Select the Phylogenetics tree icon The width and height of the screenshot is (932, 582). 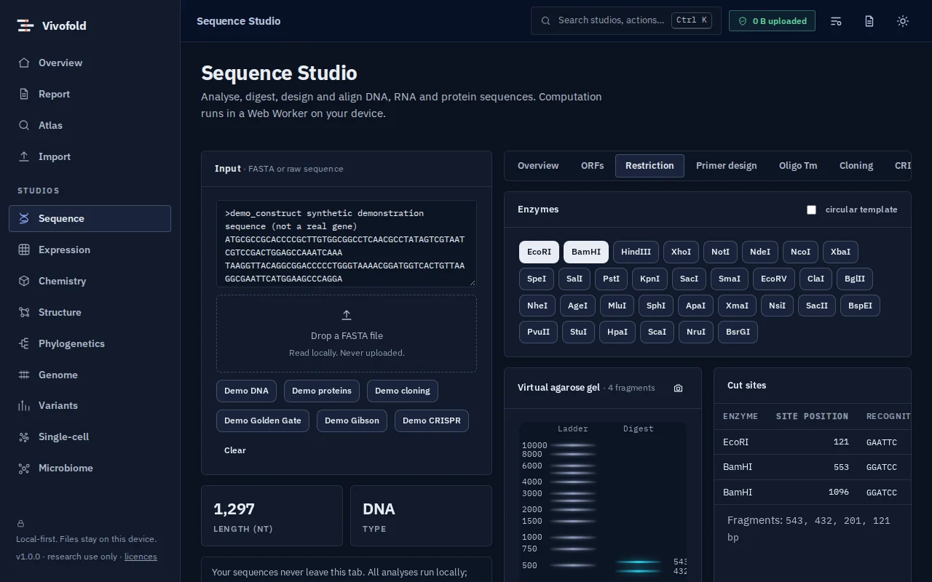(24, 343)
